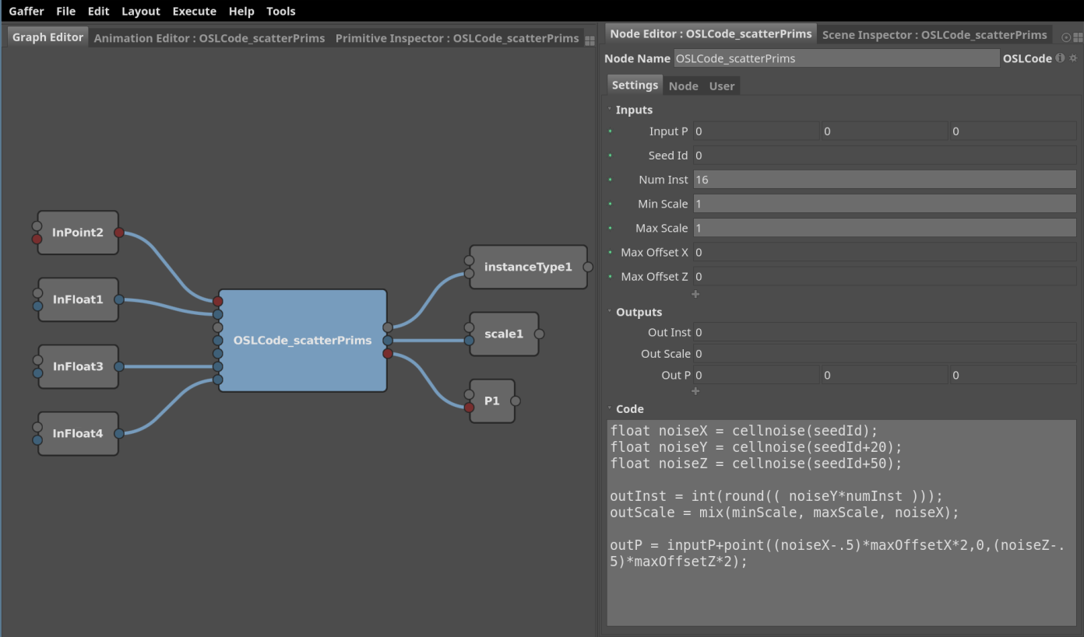Viewport: 1084px width, 637px height.
Task: Open the Gaffer menu
Action: pyautogui.click(x=26, y=11)
